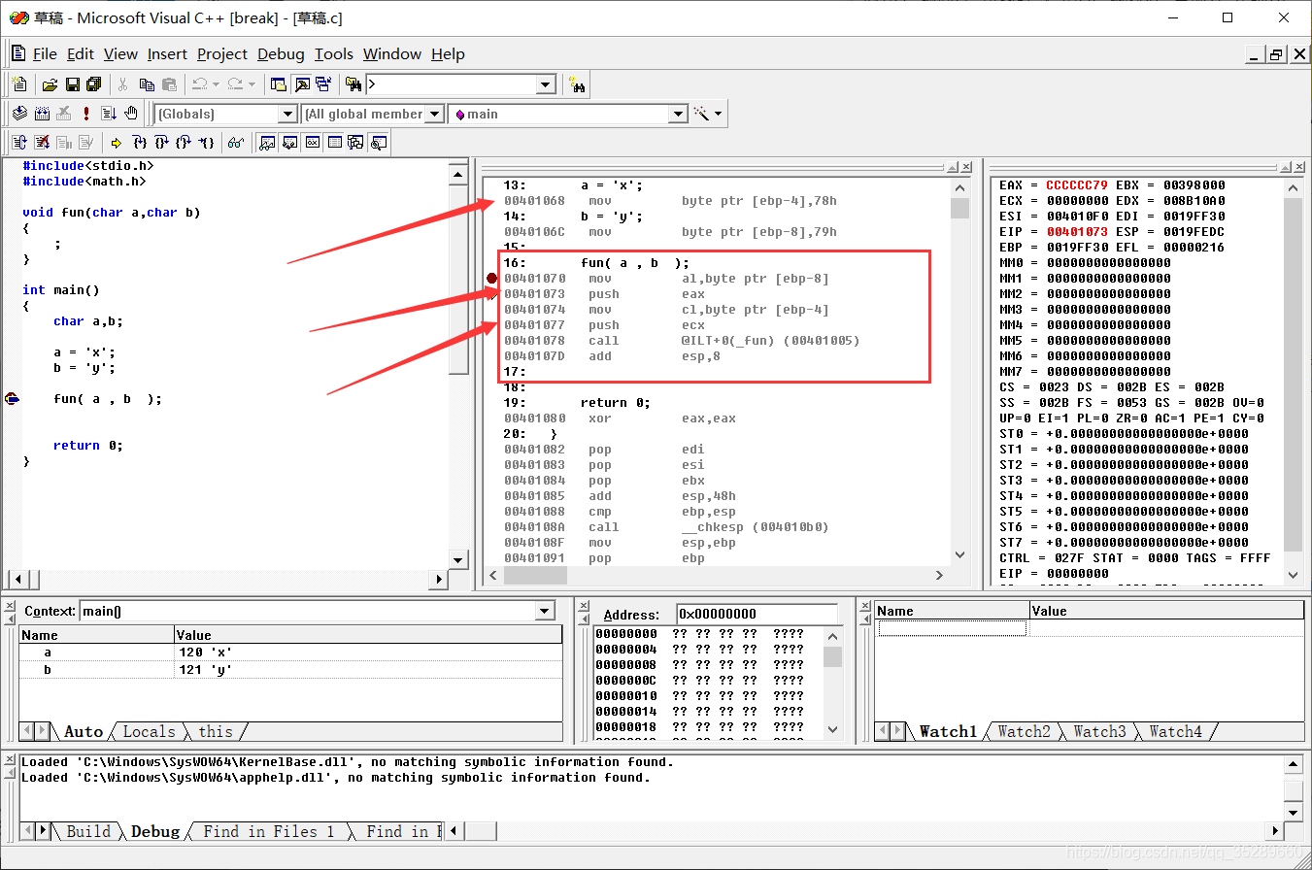Click the disassembly horizontal scrollbar thumb

536,575
